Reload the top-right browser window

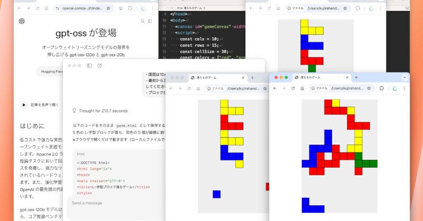(x=269, y=8)
